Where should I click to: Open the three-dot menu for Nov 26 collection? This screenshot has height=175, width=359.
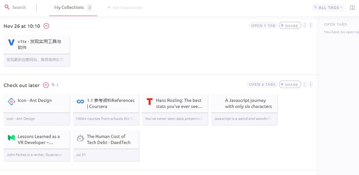[x=311, y=26]
